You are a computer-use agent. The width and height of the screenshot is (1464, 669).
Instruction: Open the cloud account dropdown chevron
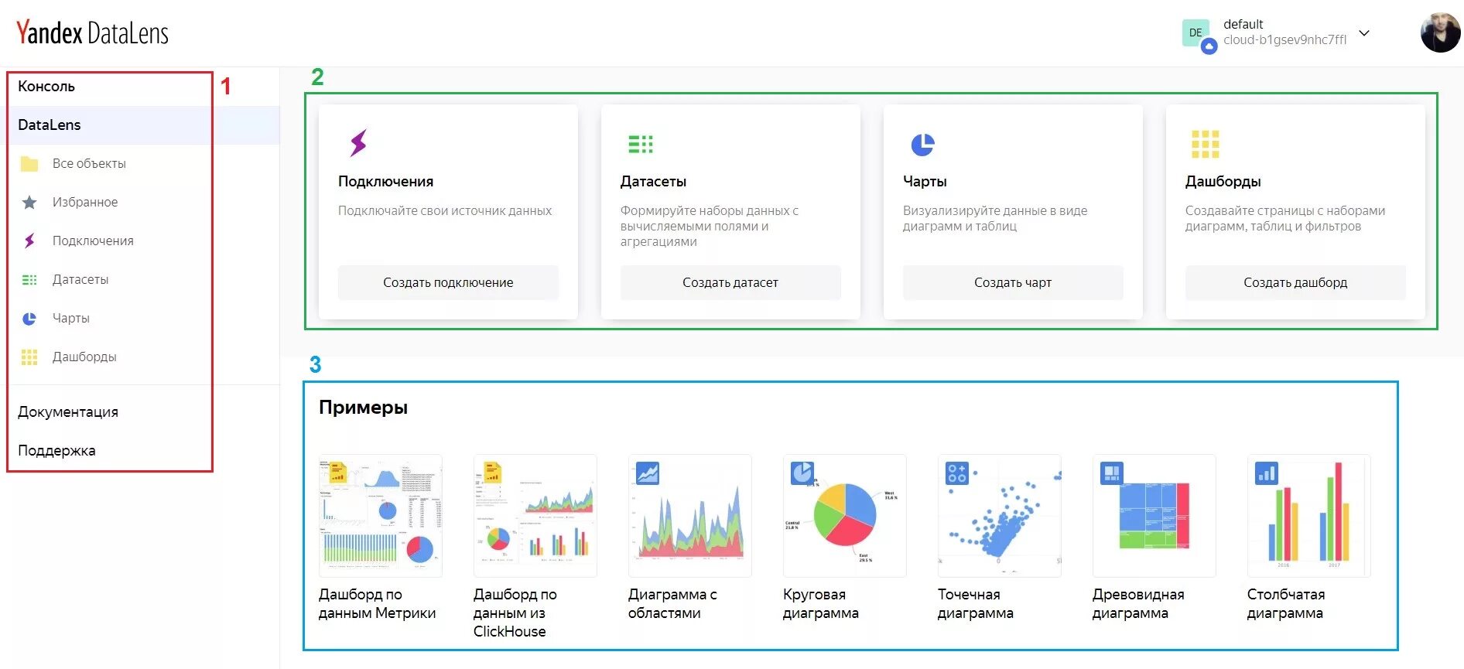point(1364,33)
